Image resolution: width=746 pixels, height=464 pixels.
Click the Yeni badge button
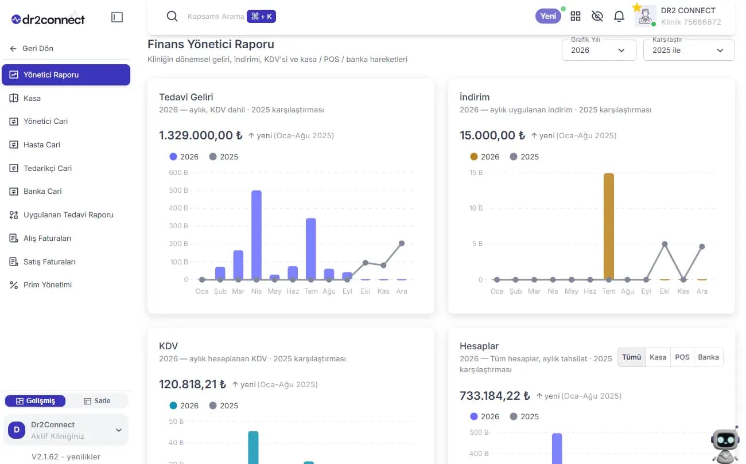tap(548, 16)
